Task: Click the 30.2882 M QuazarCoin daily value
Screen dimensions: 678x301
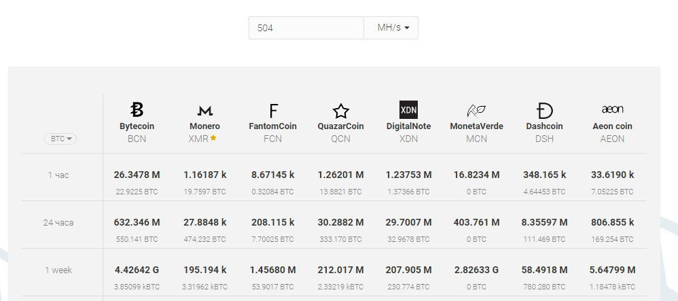Action: [x=341, y=223]
